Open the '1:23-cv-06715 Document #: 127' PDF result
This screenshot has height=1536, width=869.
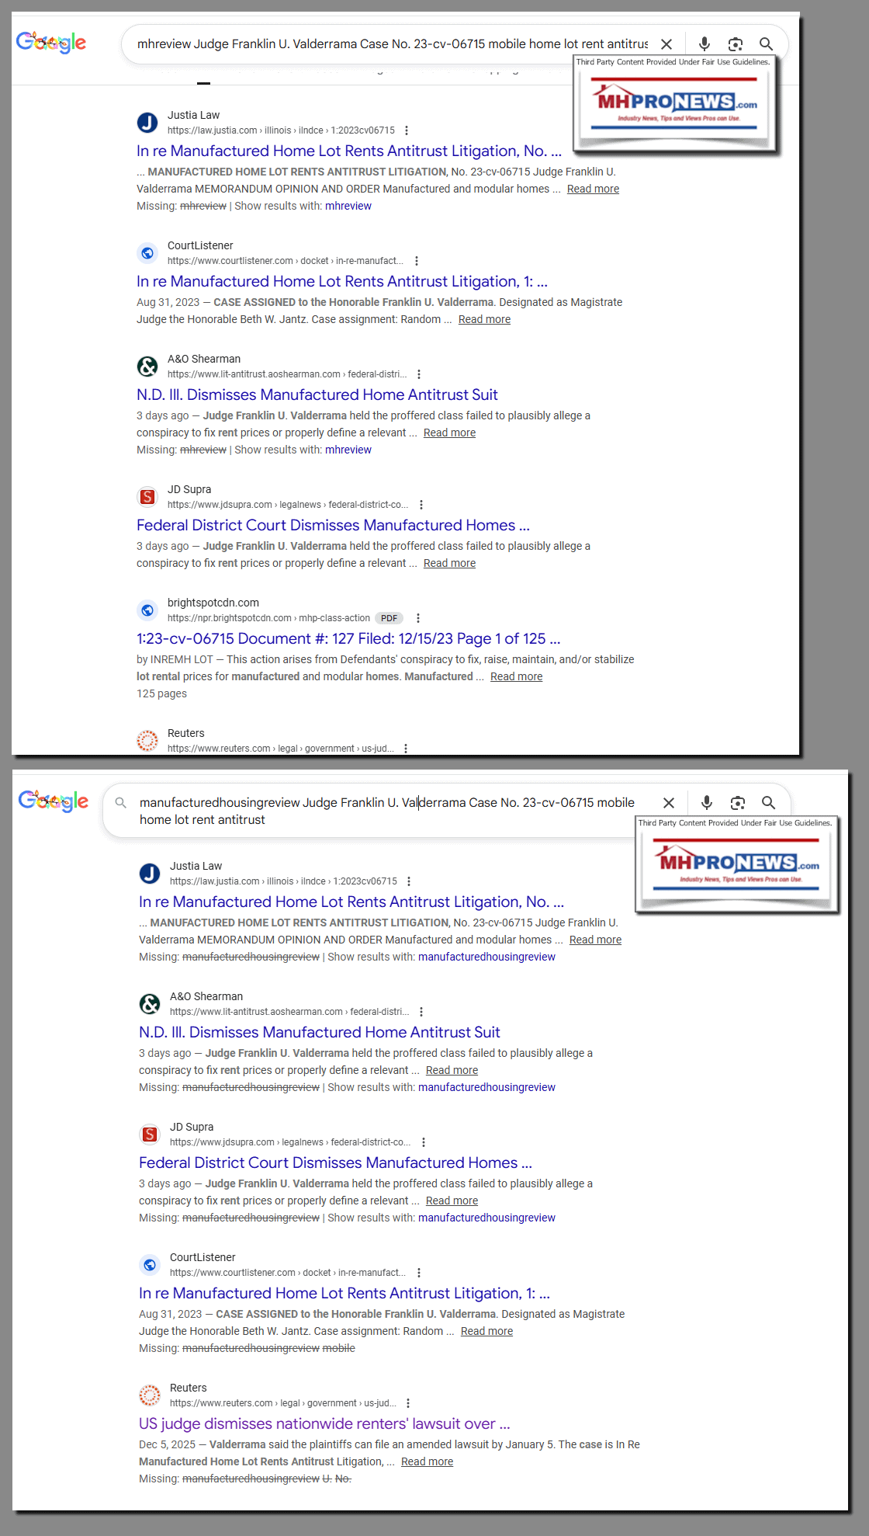(x=348, y=639)
